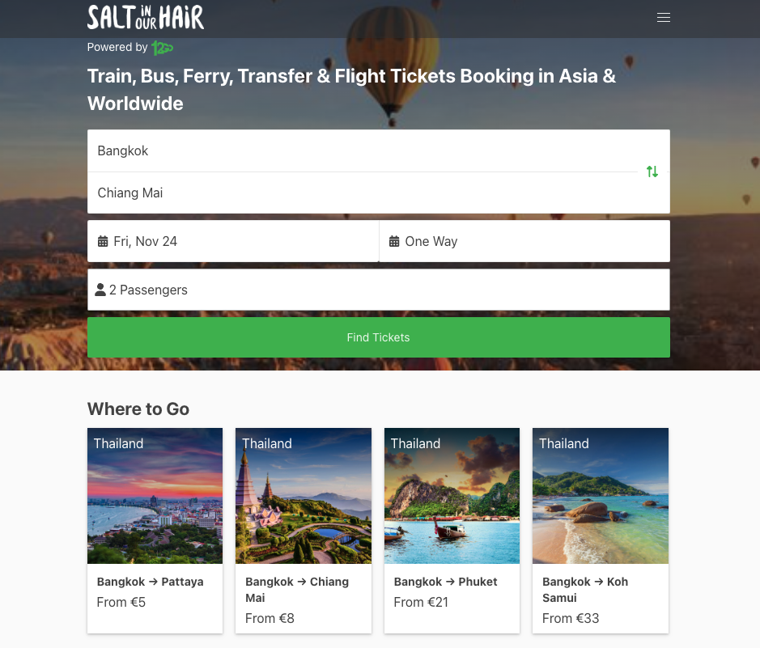Click the Find Tickets button

[379, 337]
